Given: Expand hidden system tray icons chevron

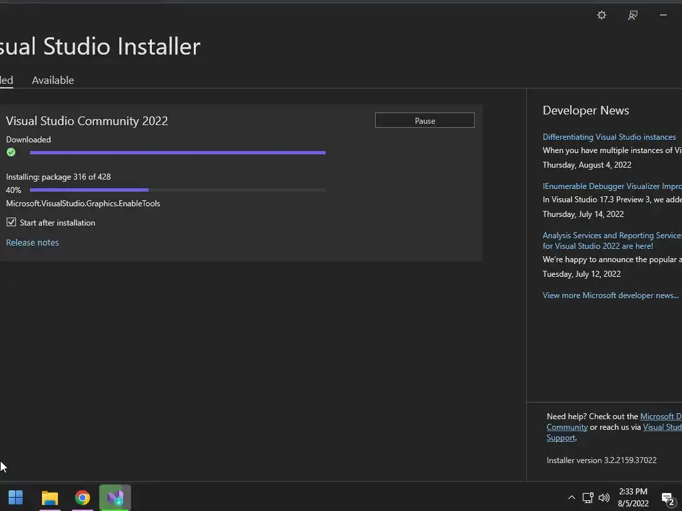Looking at the screenshot, I should click(x=571, y=498).
